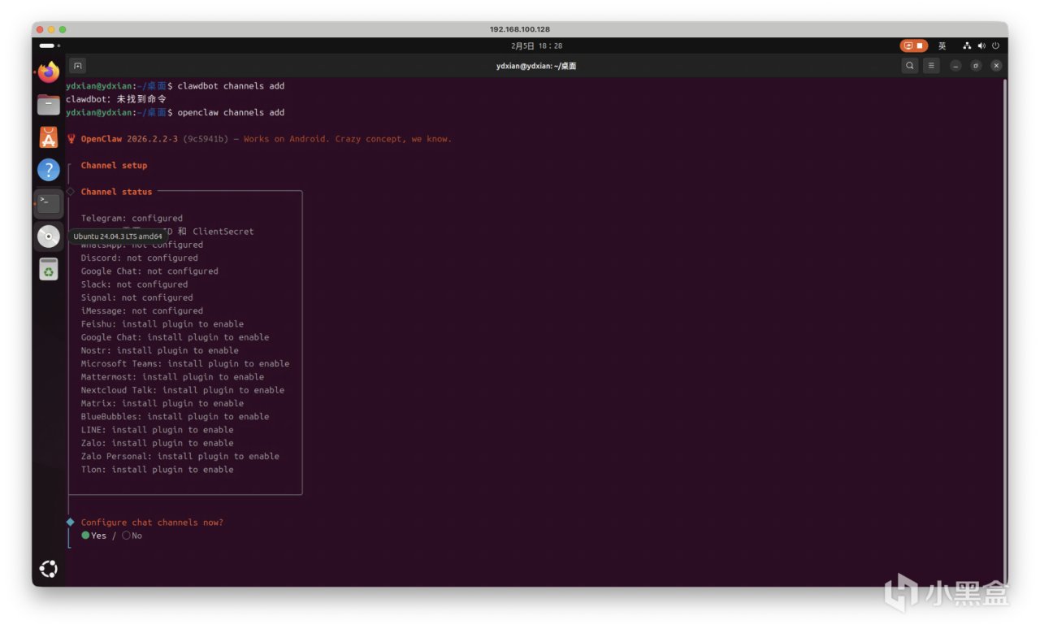Click the 'Discord: not configured' line
This screenshot has width=1040, height=629.
[139, 258]
